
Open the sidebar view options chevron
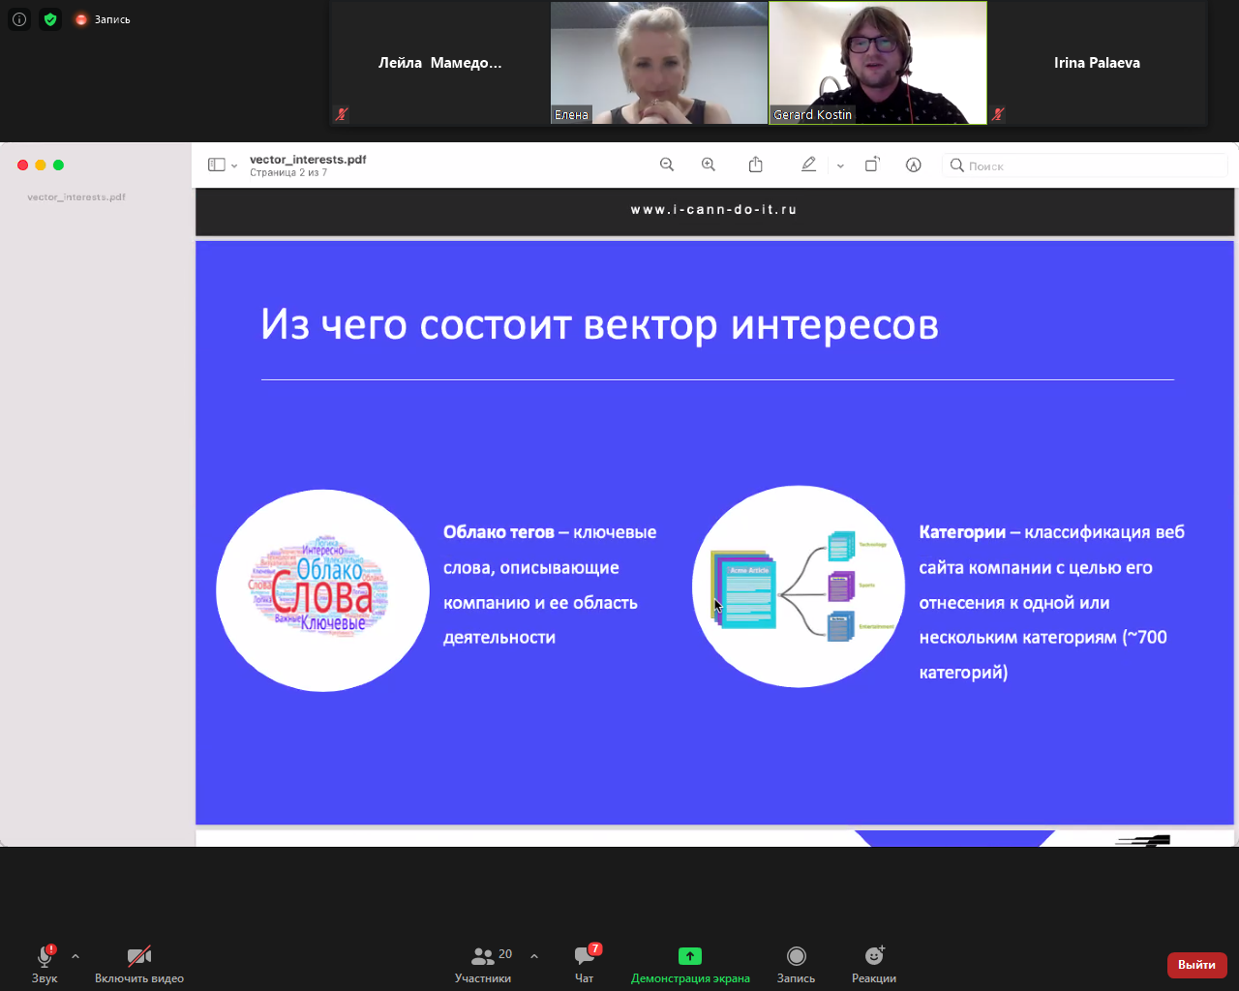[x=233, y=165]
